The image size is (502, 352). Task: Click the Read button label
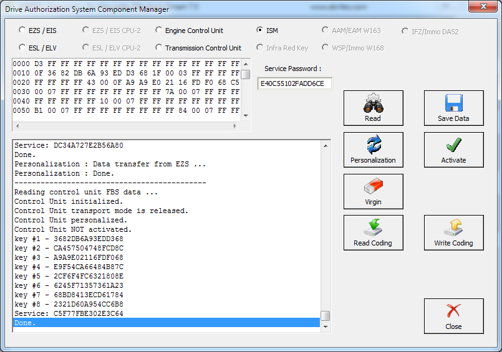[373, 118]
